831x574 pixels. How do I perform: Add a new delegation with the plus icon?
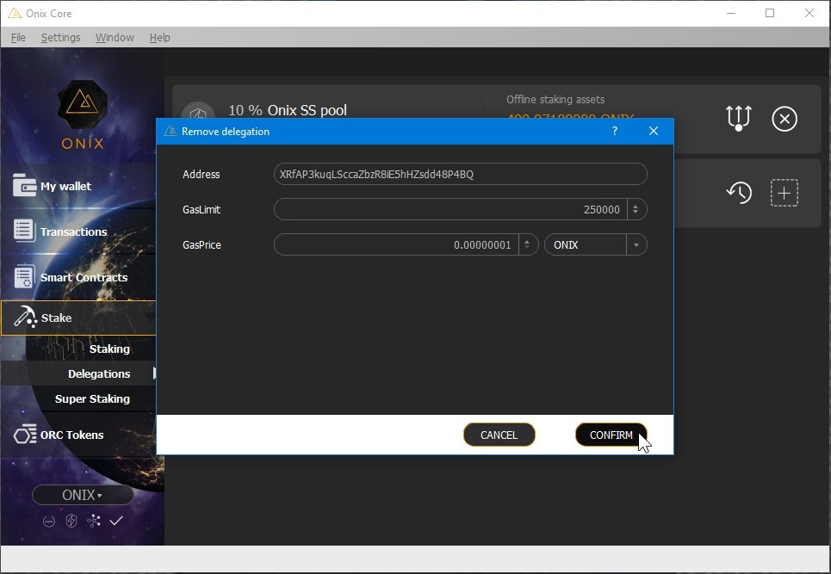click(x=784, y=193)
